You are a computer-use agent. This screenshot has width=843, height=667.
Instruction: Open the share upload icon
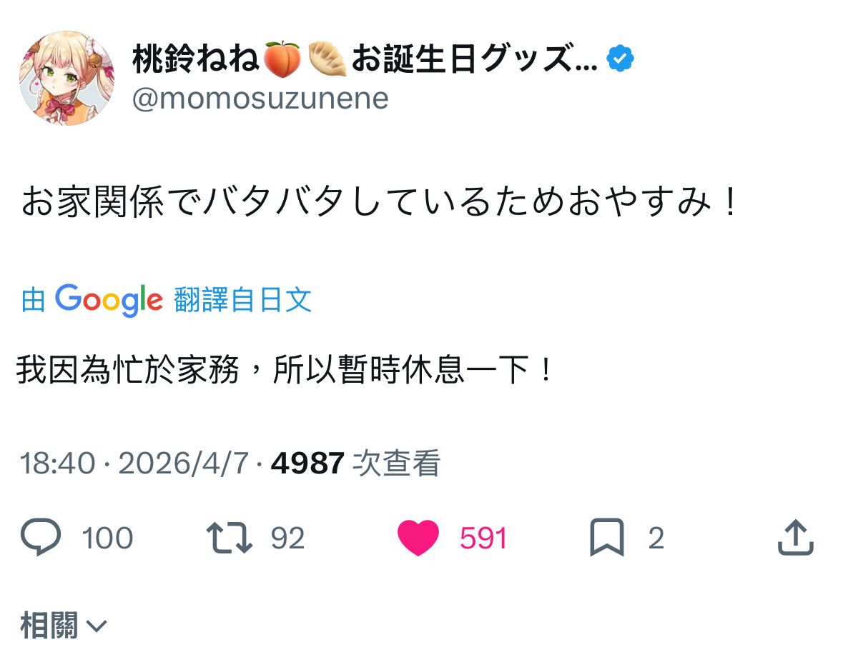pos(795,538)
